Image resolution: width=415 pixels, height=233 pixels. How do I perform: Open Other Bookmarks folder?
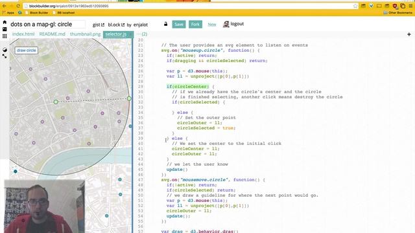[x=397, y=13]
